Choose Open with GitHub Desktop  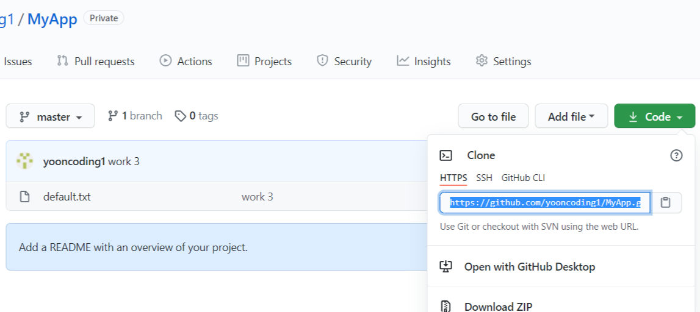point(529,266)
